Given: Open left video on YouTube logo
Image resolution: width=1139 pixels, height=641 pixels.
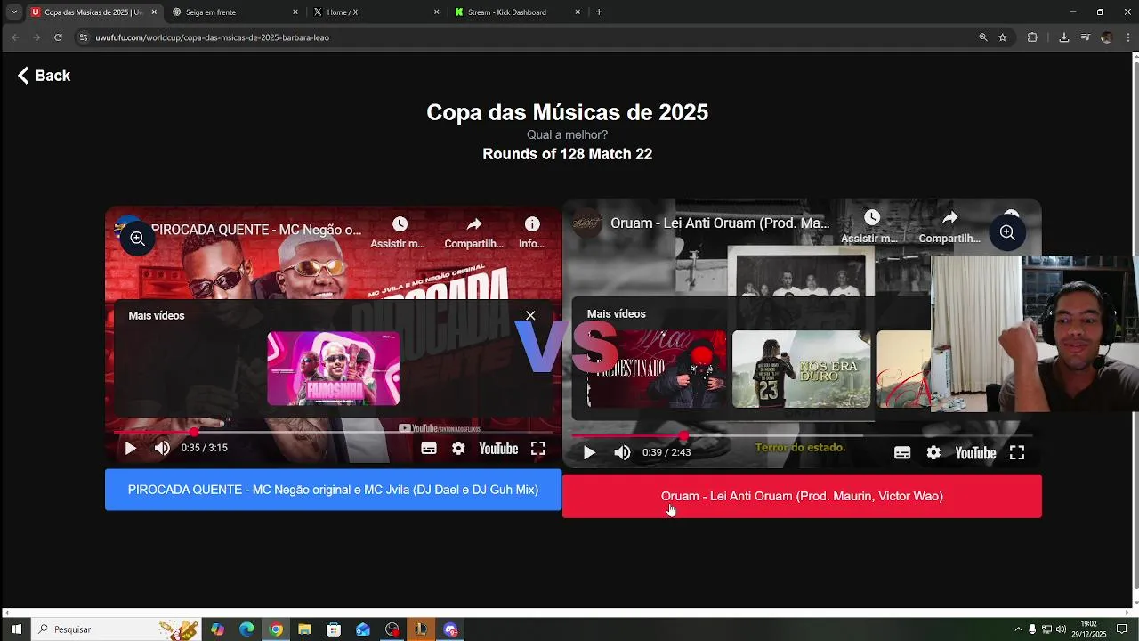Looking at the screenshot, I should click(498, 449).
